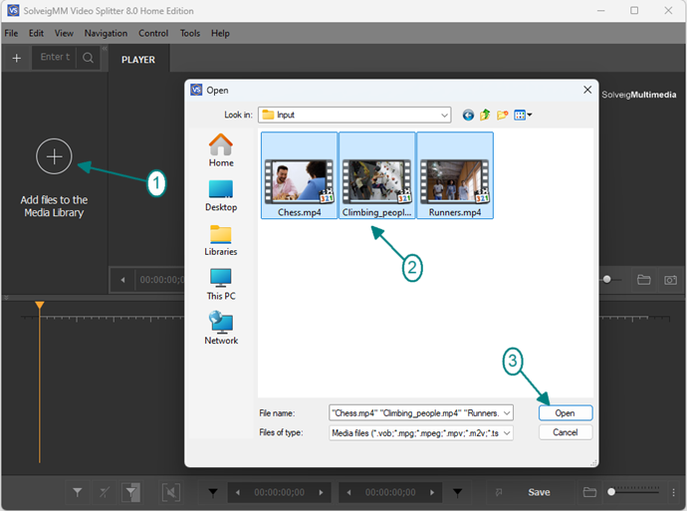Adjust the player volume slider knob

click(x=606, y=279)
